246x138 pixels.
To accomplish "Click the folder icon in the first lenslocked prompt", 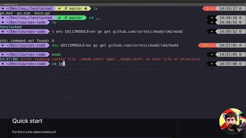I will point(3,8).
